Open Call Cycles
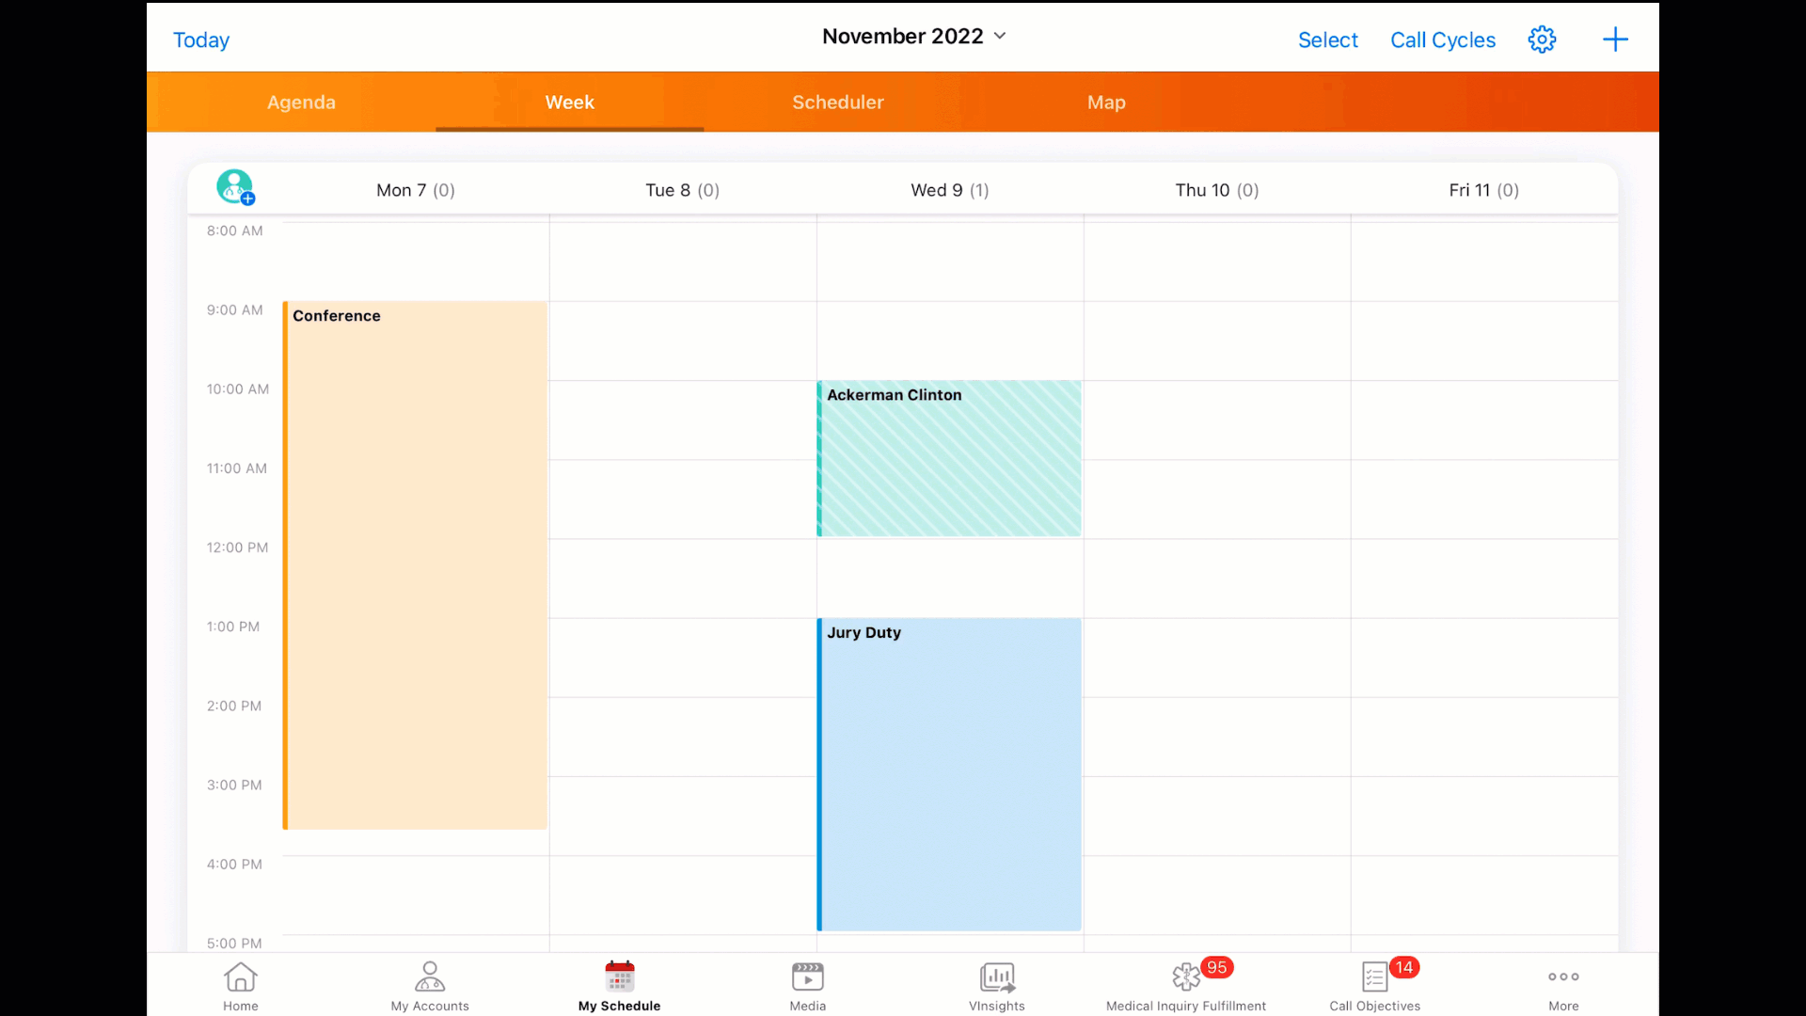Screen dimensions: 1806x1016 (1442, 40)
